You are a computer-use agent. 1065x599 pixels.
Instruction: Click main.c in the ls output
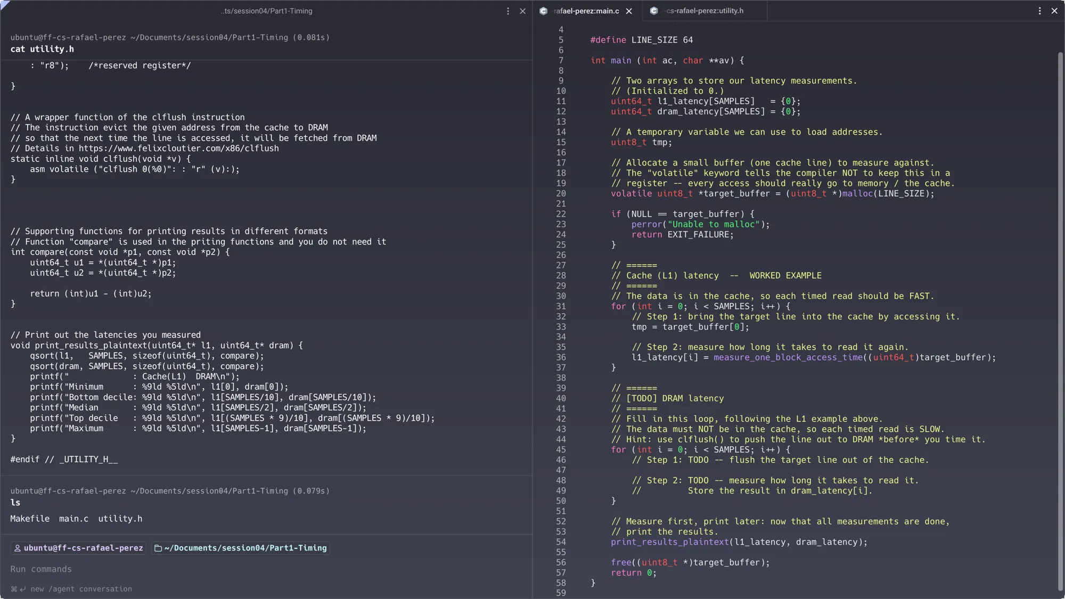pos(73,519)
